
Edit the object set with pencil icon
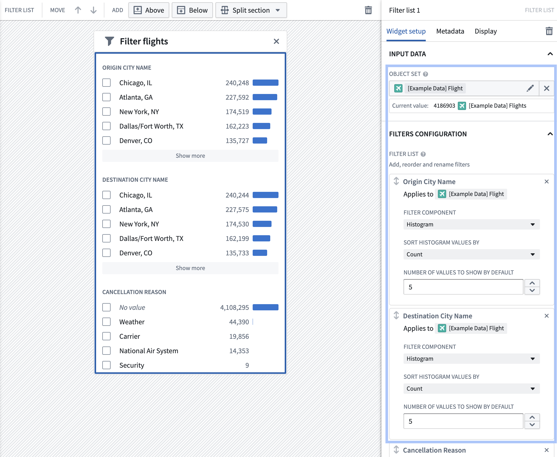[530, 88]
